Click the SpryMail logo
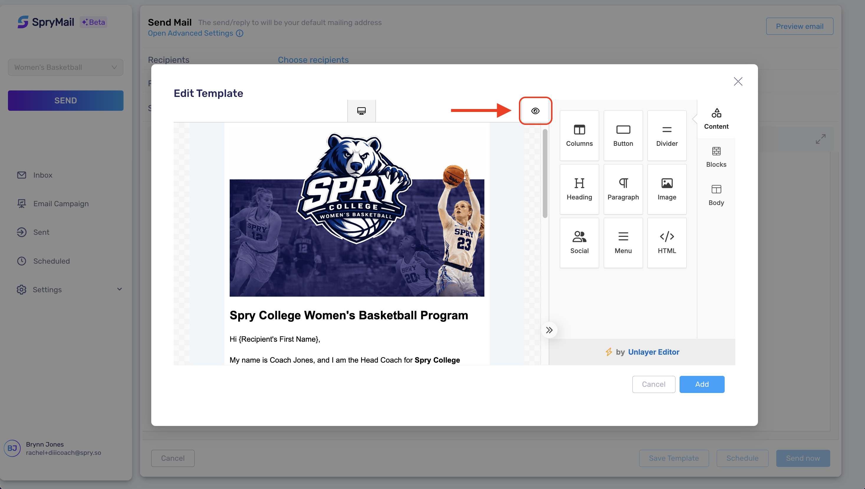This screenshot has height=489, width=865. [x=46, y=22]
